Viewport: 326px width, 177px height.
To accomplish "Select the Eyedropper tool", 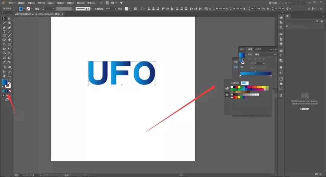I will point(4,62).
